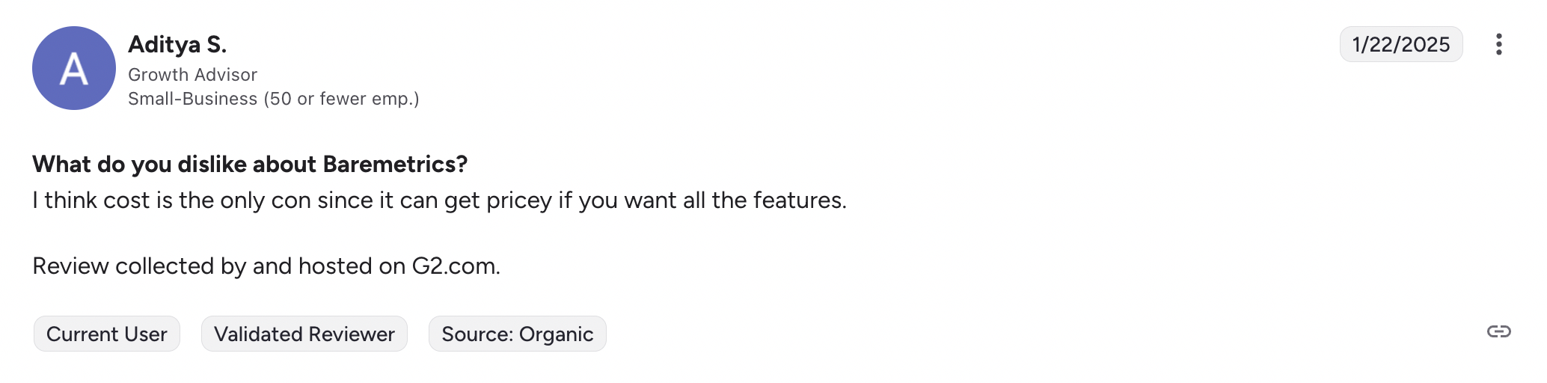Click the words "only con" in the review
The image size is (1547, 383).
[265, 200]
